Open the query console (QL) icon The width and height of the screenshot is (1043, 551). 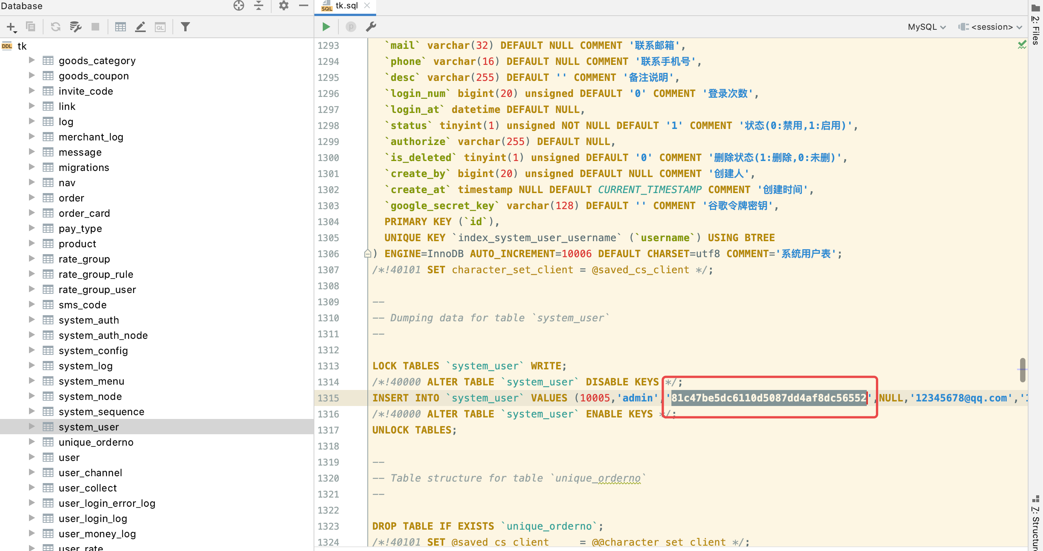coord(160,27)
